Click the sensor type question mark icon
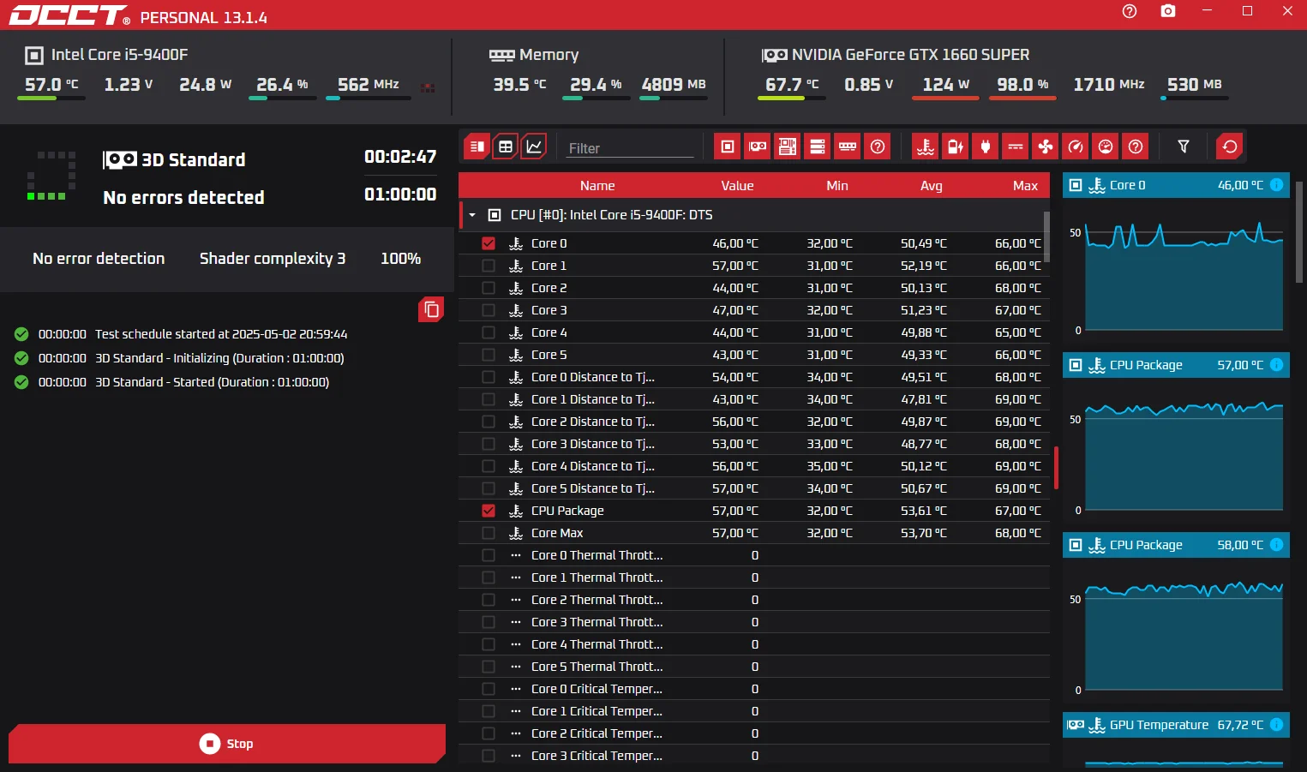The height and width of the screenshot is (772, 1307). pyautogui.click(x=1136, y=147)
